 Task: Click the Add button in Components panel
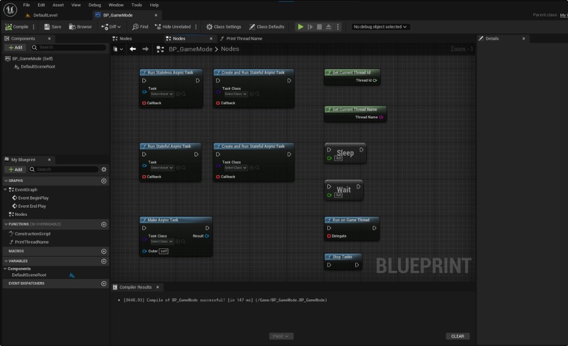[x=17, y=47]
